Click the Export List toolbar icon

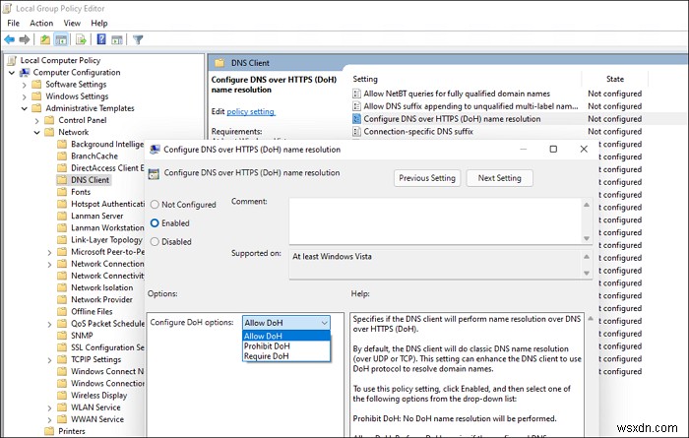pos(80,40)
